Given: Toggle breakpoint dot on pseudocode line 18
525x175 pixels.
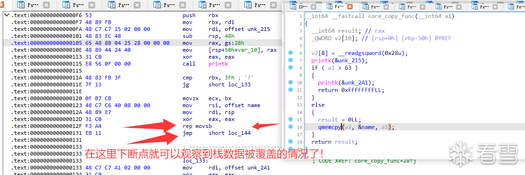Looking at the screenshot, I should pos(291,142).
